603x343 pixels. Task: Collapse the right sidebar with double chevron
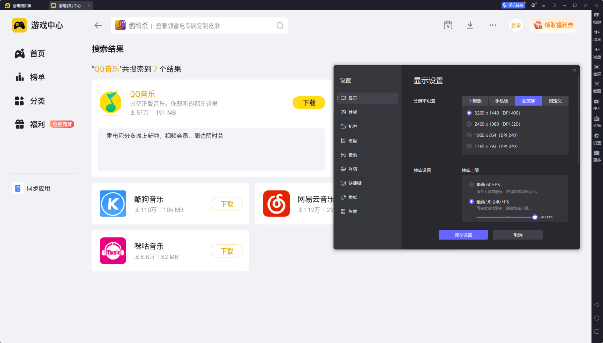click(x=597, y=5)
